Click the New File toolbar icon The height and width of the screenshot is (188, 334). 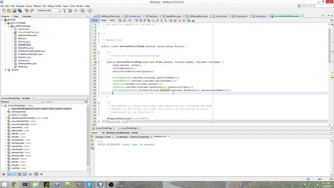point(4,10)
